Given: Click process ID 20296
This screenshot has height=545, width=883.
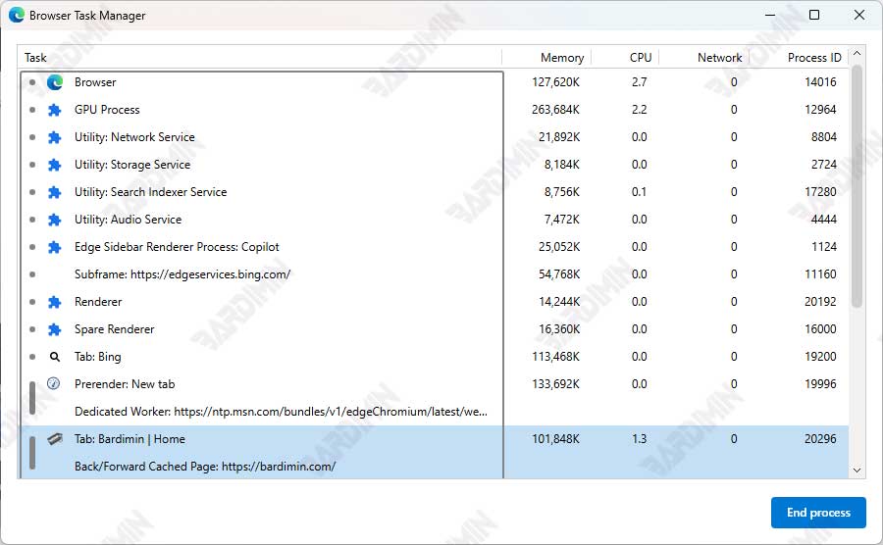Looking at the screenshot, I should [x=820, y=439].
